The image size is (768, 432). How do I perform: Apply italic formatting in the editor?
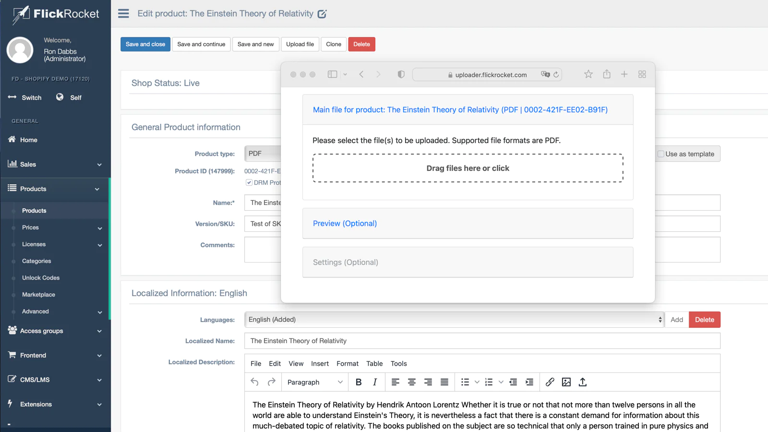coord(375,382)
